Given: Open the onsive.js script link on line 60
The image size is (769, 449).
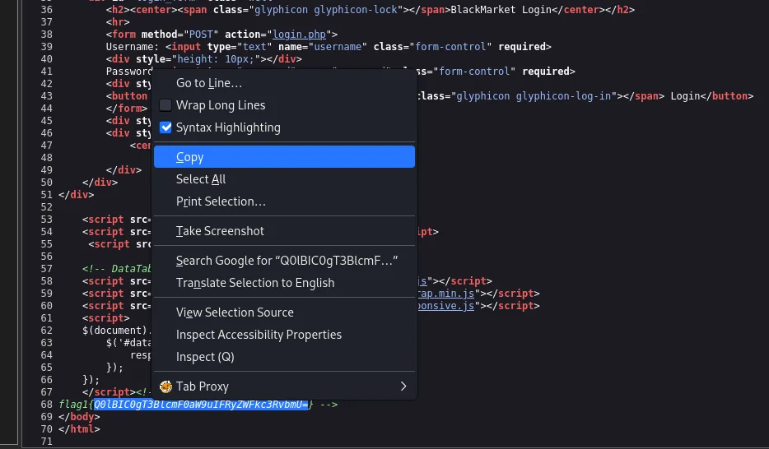Looking at the screenshot, I should coord(445,306).
